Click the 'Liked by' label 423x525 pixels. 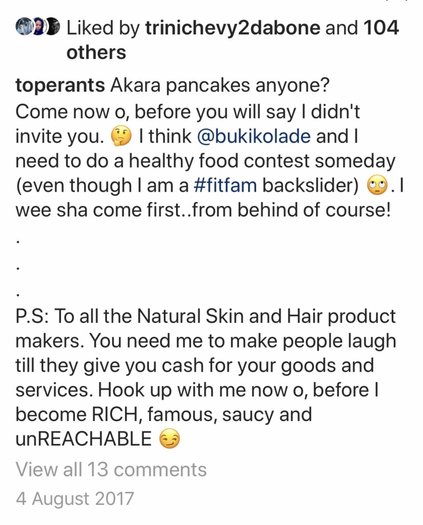(103, 28)
